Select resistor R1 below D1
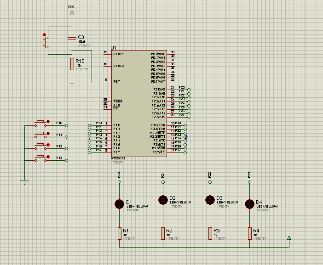 click(x=119, y=233)
